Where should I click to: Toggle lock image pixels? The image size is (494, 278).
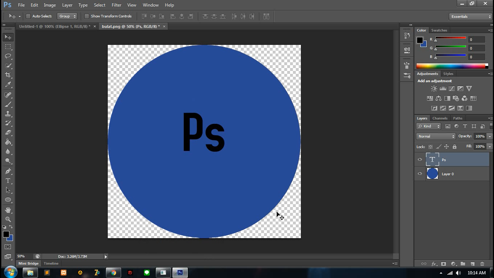[438, 147]
